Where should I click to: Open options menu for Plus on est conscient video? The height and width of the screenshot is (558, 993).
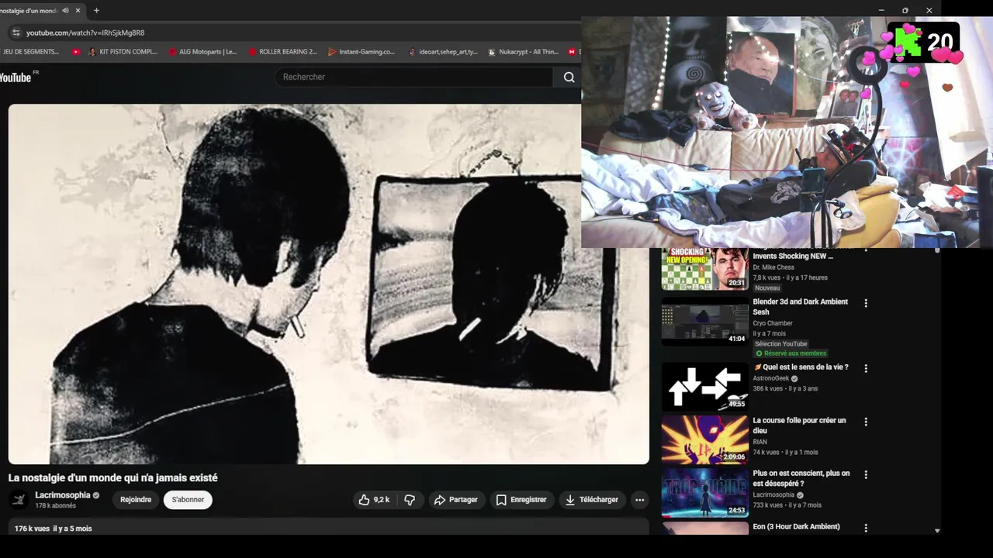[x=866, y=474]
